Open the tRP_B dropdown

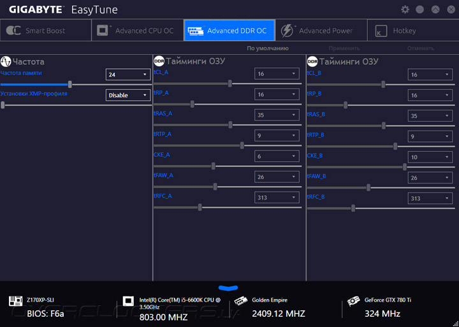pyautogui.click(x=430, y=95)
